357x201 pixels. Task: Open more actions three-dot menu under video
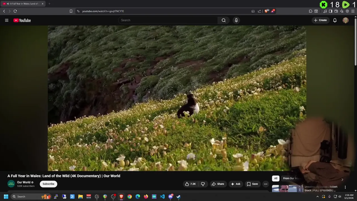click(266, 184)
